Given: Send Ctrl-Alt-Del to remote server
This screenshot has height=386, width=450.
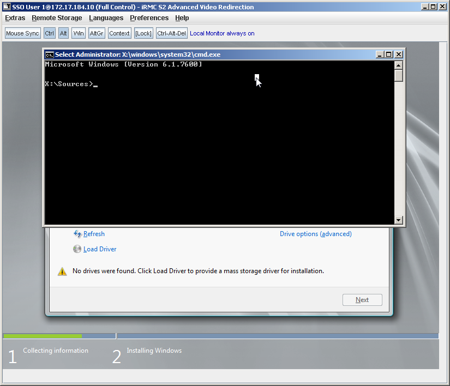Looking at the screenshot, I should (172, 33).
